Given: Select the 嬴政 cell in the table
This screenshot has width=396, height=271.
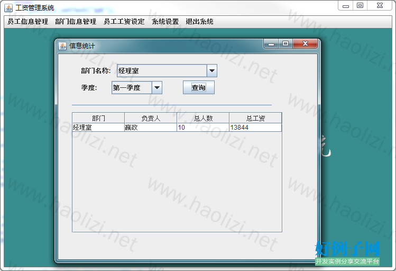Looking at the screenshot, I should point(150,128).
